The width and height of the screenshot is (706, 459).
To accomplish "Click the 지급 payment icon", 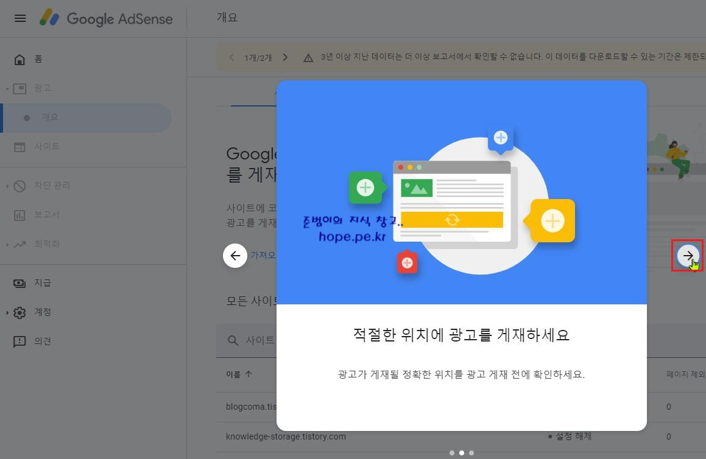I will pos(19,283).
